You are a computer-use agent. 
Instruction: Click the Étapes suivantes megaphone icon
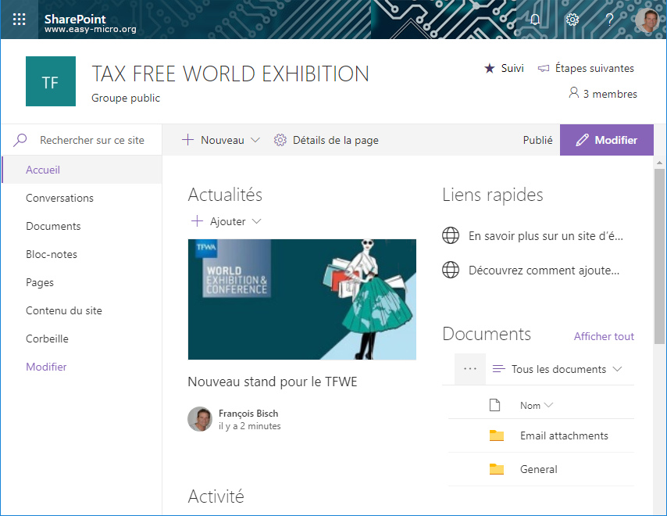(x=544, y=68)
